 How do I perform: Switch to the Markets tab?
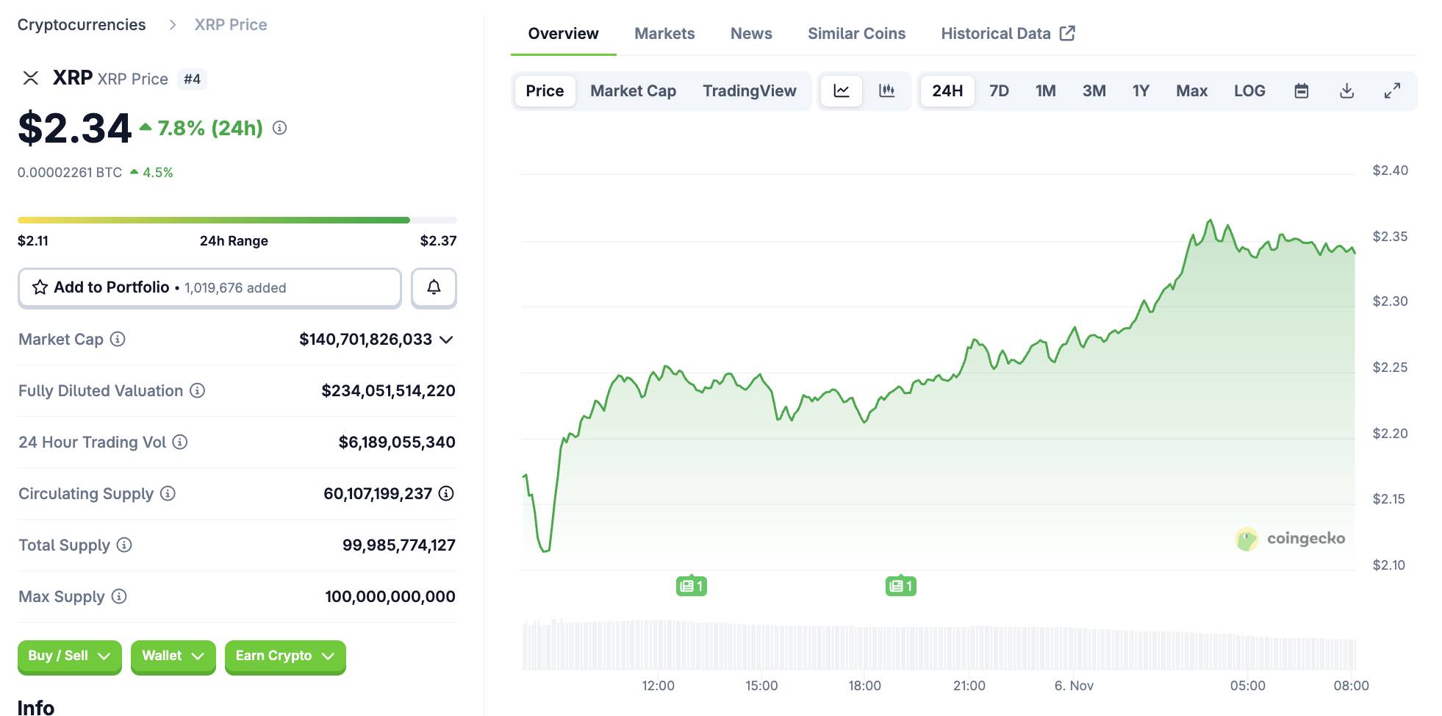(664, 33)
